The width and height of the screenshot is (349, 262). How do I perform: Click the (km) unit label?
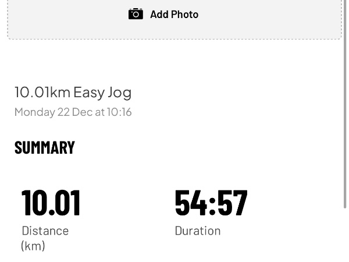33,246
